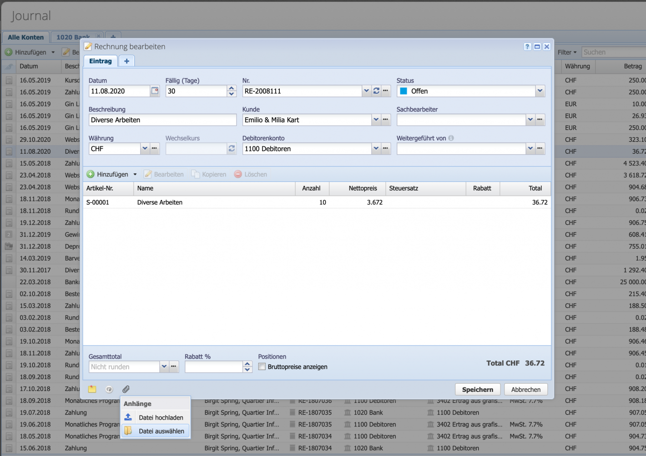Enable the Bruttopreise anzeigen checkbox
The height and width of the screenshot is (456, 646).
click(x=262, y=367)
